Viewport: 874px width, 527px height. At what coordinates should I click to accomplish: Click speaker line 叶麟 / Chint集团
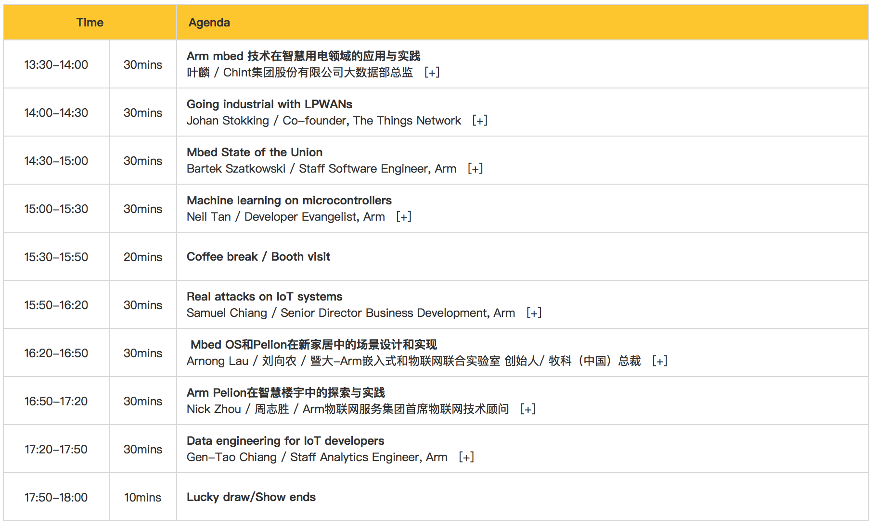[300, 73]
